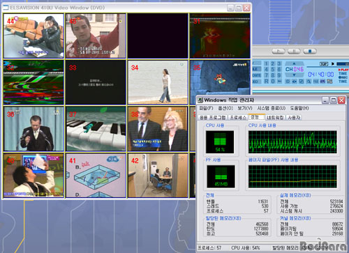Pause playback with the pause button
This screenshot has width=349, height=253.
[294, 52]
